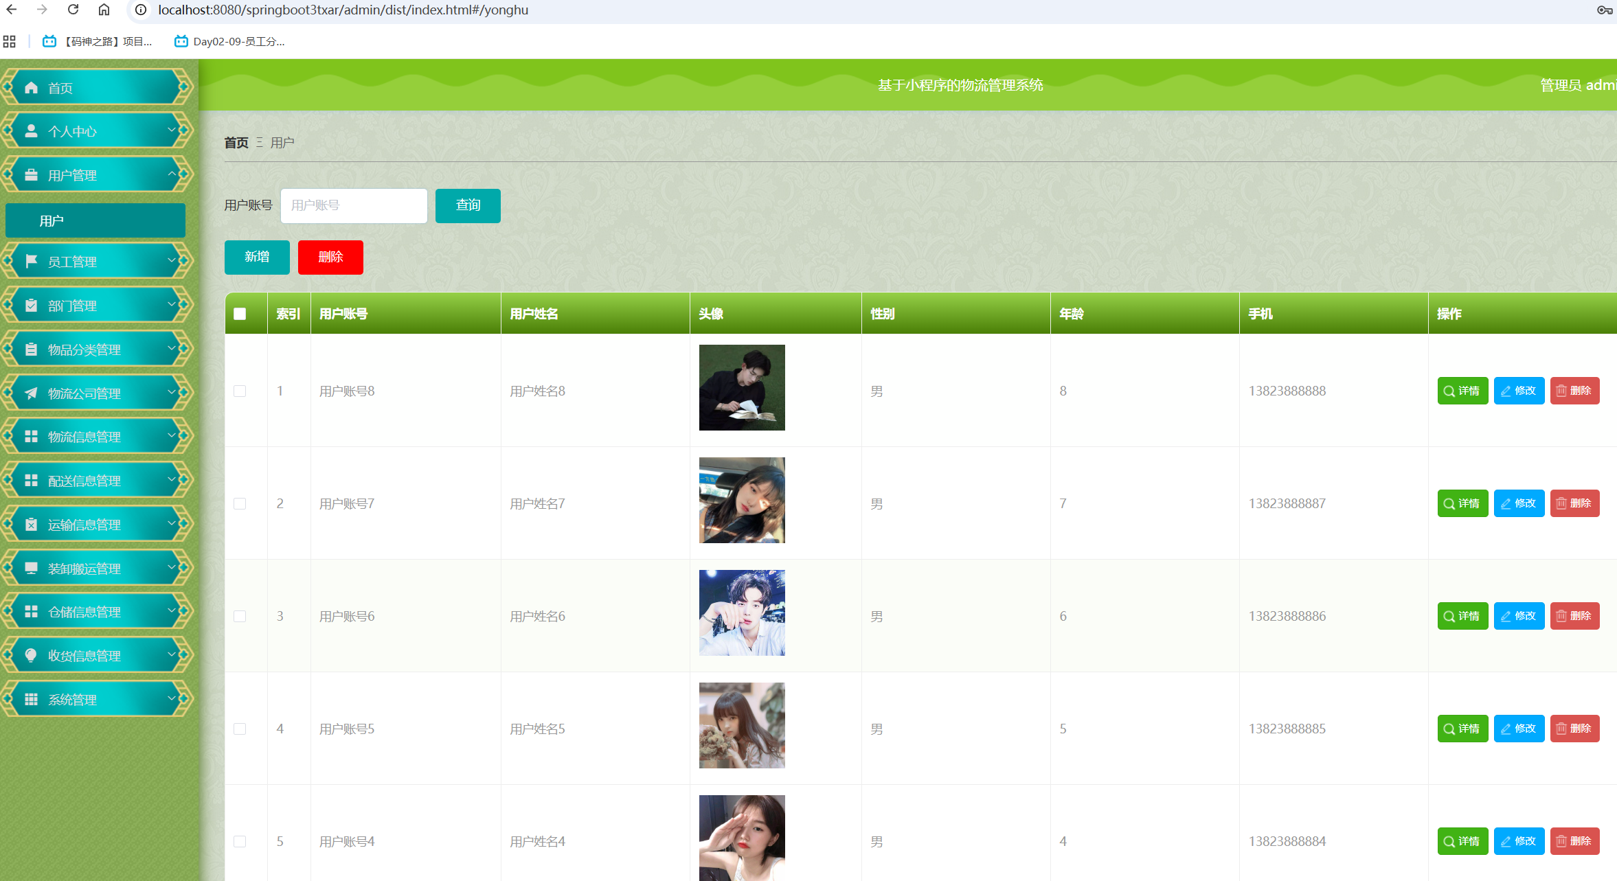Expand the 部门管理 menu chevron
The height and width of the screenshot is (881, 1617).
click(172, 304)
